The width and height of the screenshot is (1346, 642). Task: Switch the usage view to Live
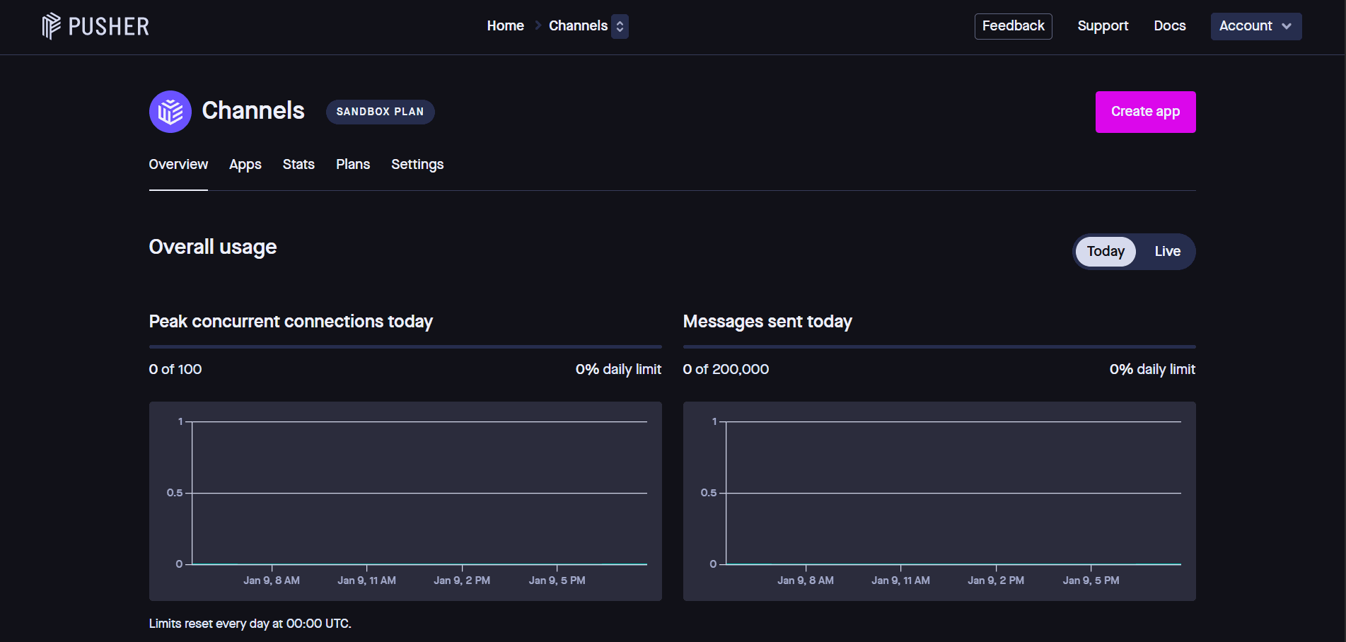pos(1167,251)
